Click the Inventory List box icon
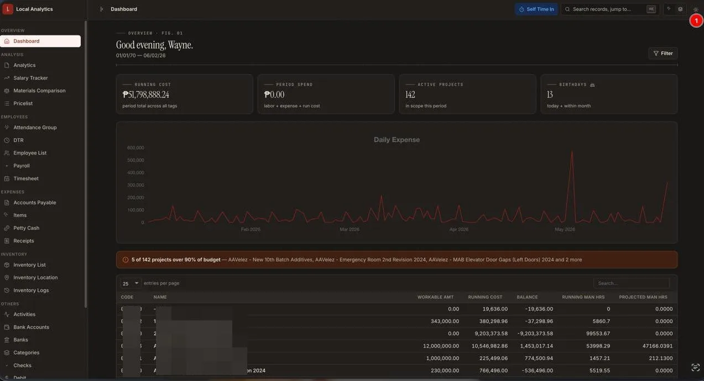This screenshot has height=381, width=704. (x=7, y=265)
